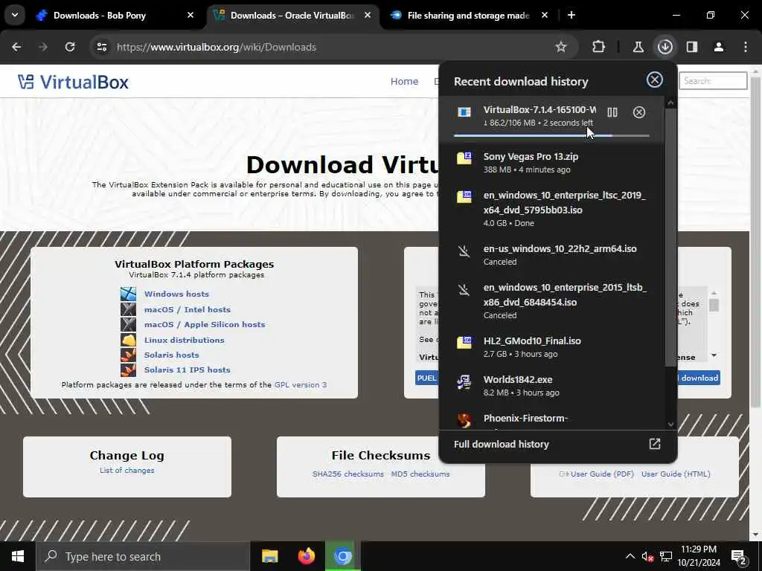Click the Worlds1842.exe file icon
The width and height of the screenshot is (762, 571).
pyautogui.click(x=464, y=382)
